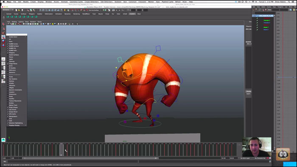Click the save scene icon on status line
Image resolution: width=297 pixels, height=167 pixels.
click(x=22, y=10)
